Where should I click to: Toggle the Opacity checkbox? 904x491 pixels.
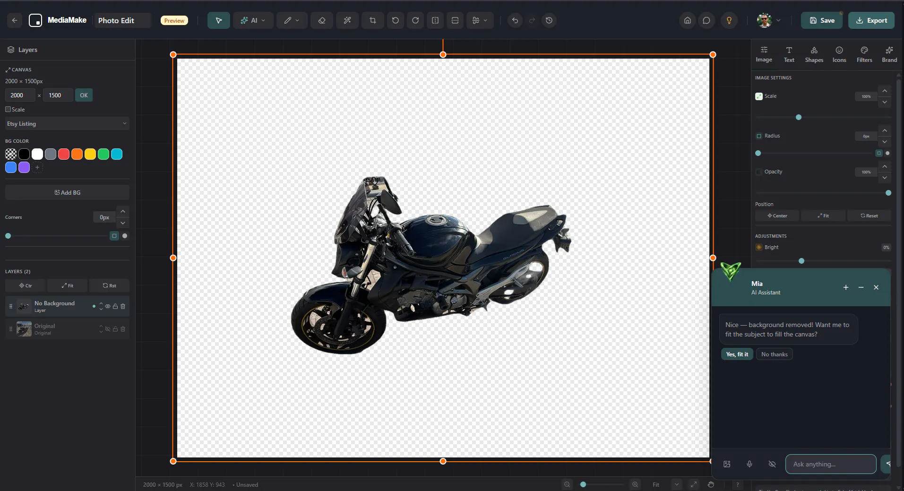759,172
